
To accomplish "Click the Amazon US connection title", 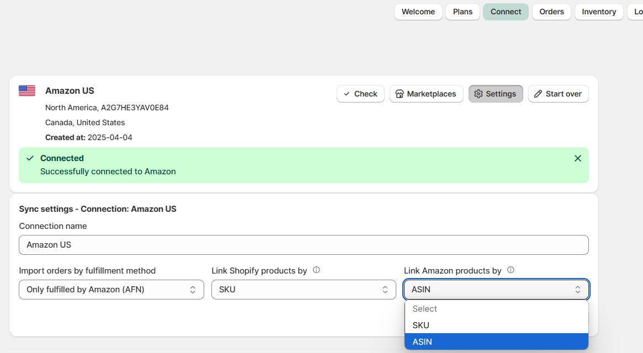I will coord(70,90).
